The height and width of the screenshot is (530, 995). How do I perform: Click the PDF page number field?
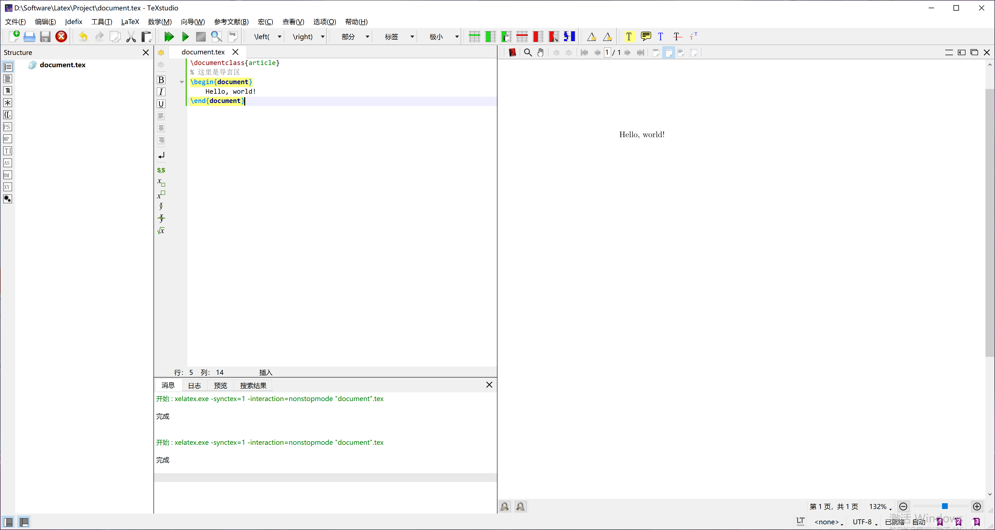click(607, 52)
